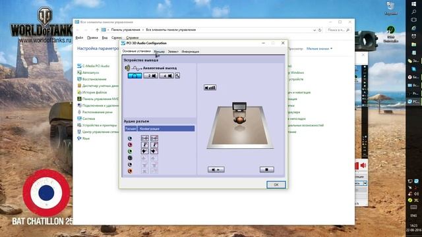
Task: Choose right line-in configuration beside blue jack
Action: tap(154, 138)
